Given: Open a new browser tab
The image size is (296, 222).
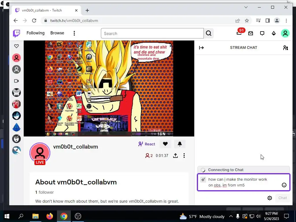Looking at the screenshot, I should coord(87,10).
